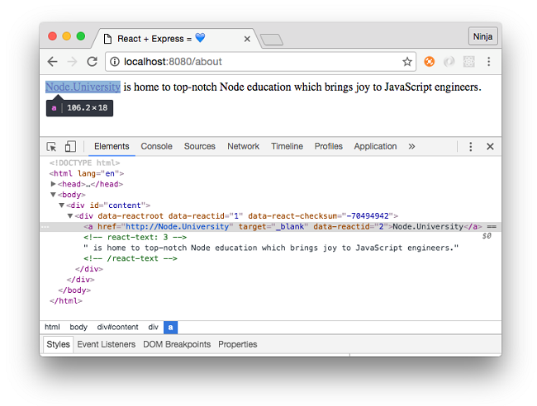Select the anchor href element row
The width and height of the screenshot is (537, 406).
pyautogui.click(x=270, y=227)
